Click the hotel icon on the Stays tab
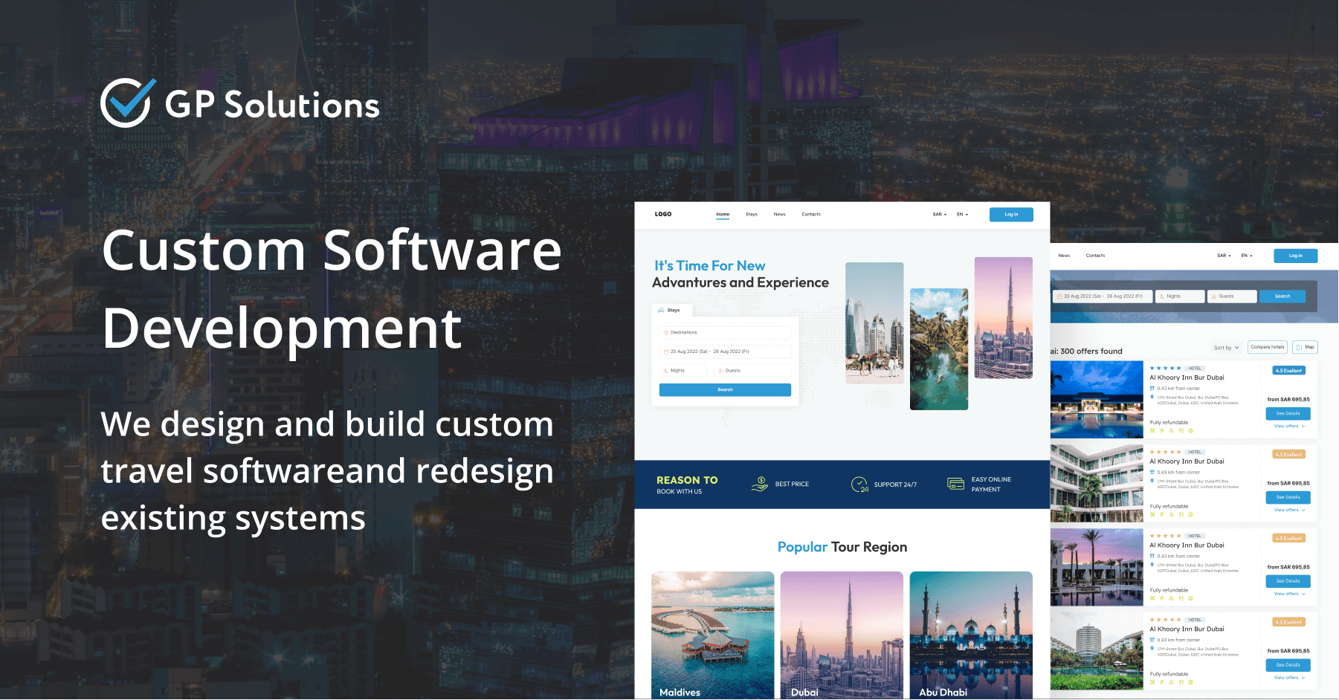The height and width of the screenshot is (700, 1339). coord(661,311)
